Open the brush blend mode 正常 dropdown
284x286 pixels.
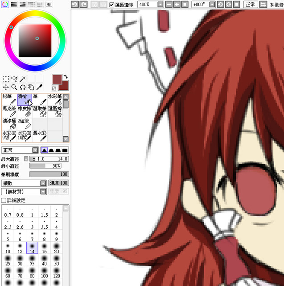tap(35, 150)
